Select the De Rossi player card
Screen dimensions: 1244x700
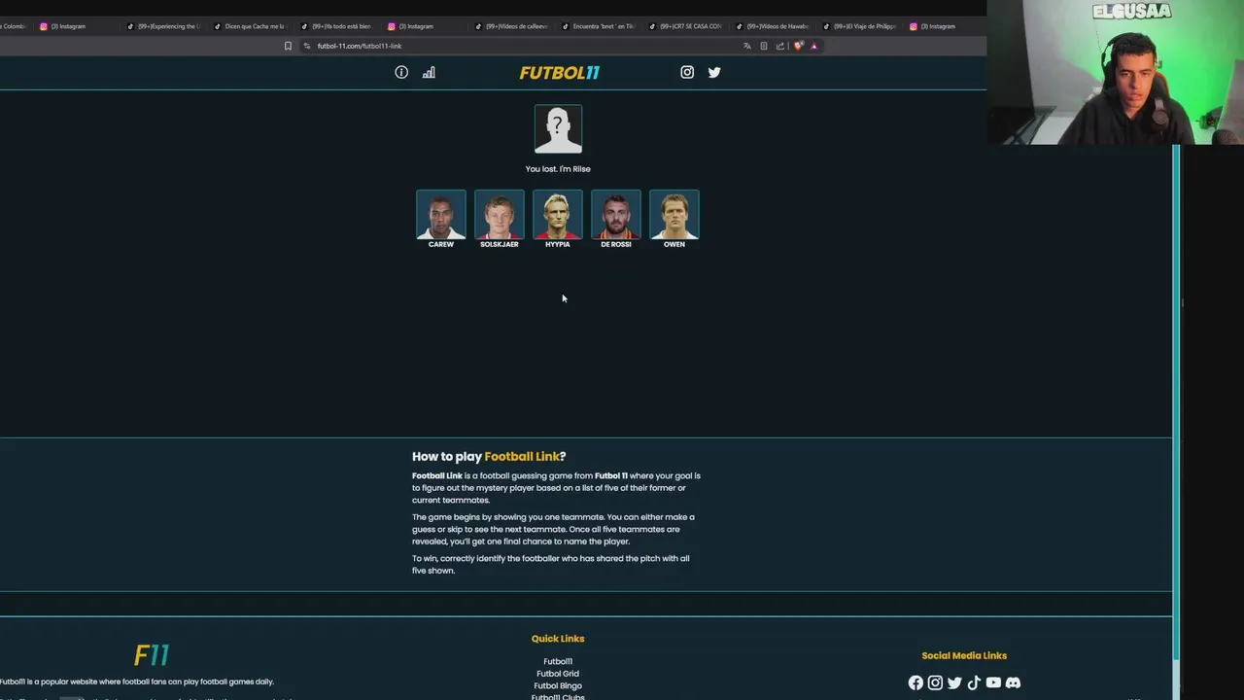click(616, 219)
